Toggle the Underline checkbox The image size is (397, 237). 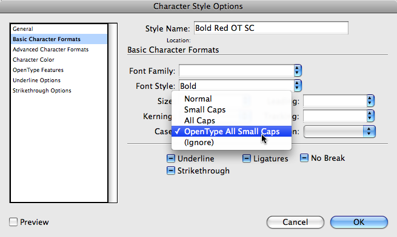[x=171, y=158]
